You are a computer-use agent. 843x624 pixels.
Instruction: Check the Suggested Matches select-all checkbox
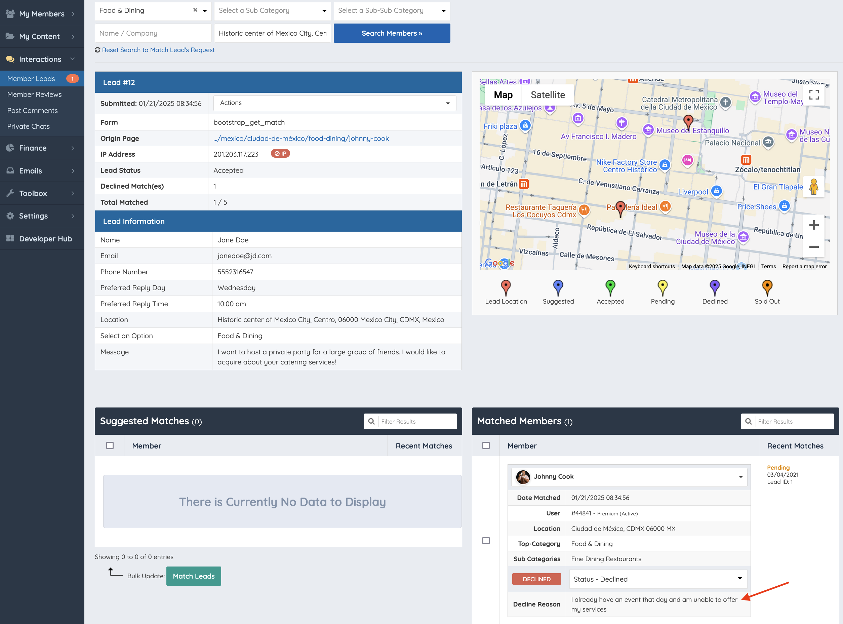[110, 446]
